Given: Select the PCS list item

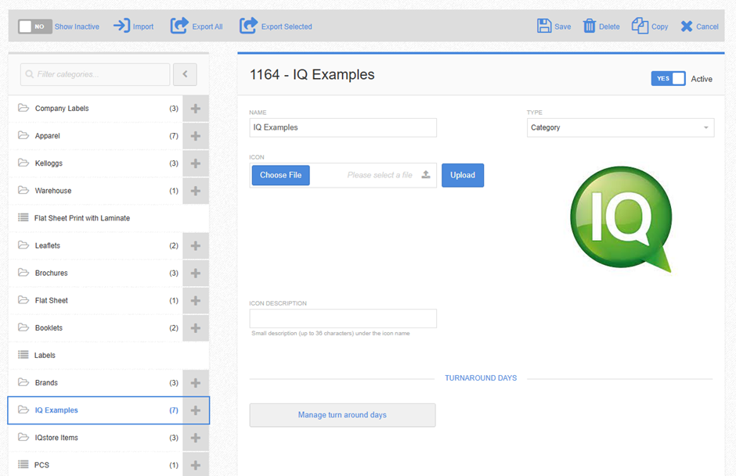Looking at the screenshot, I should (96, 465).
